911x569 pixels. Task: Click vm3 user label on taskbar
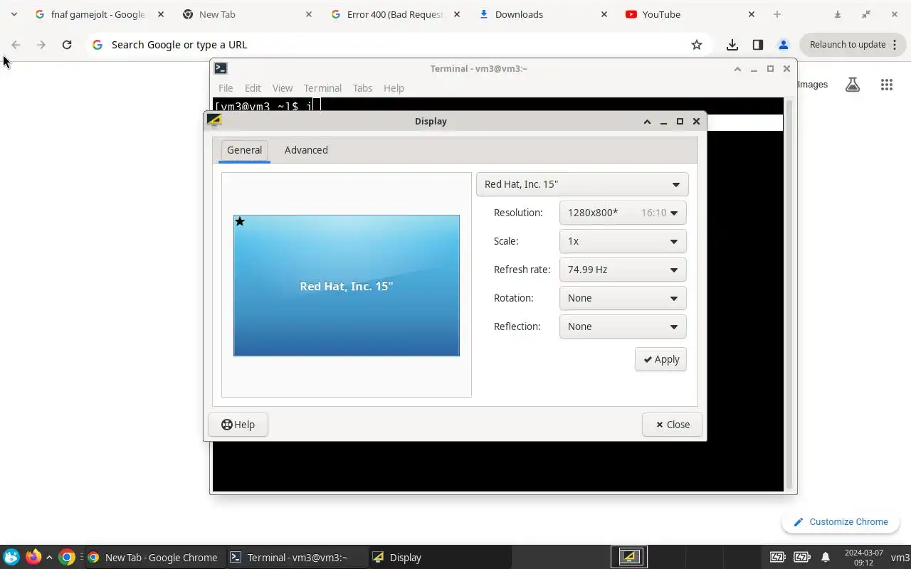tap(900, 558)
